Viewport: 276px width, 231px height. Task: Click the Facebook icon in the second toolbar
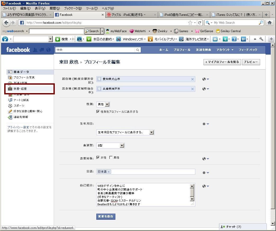point(234,39)
